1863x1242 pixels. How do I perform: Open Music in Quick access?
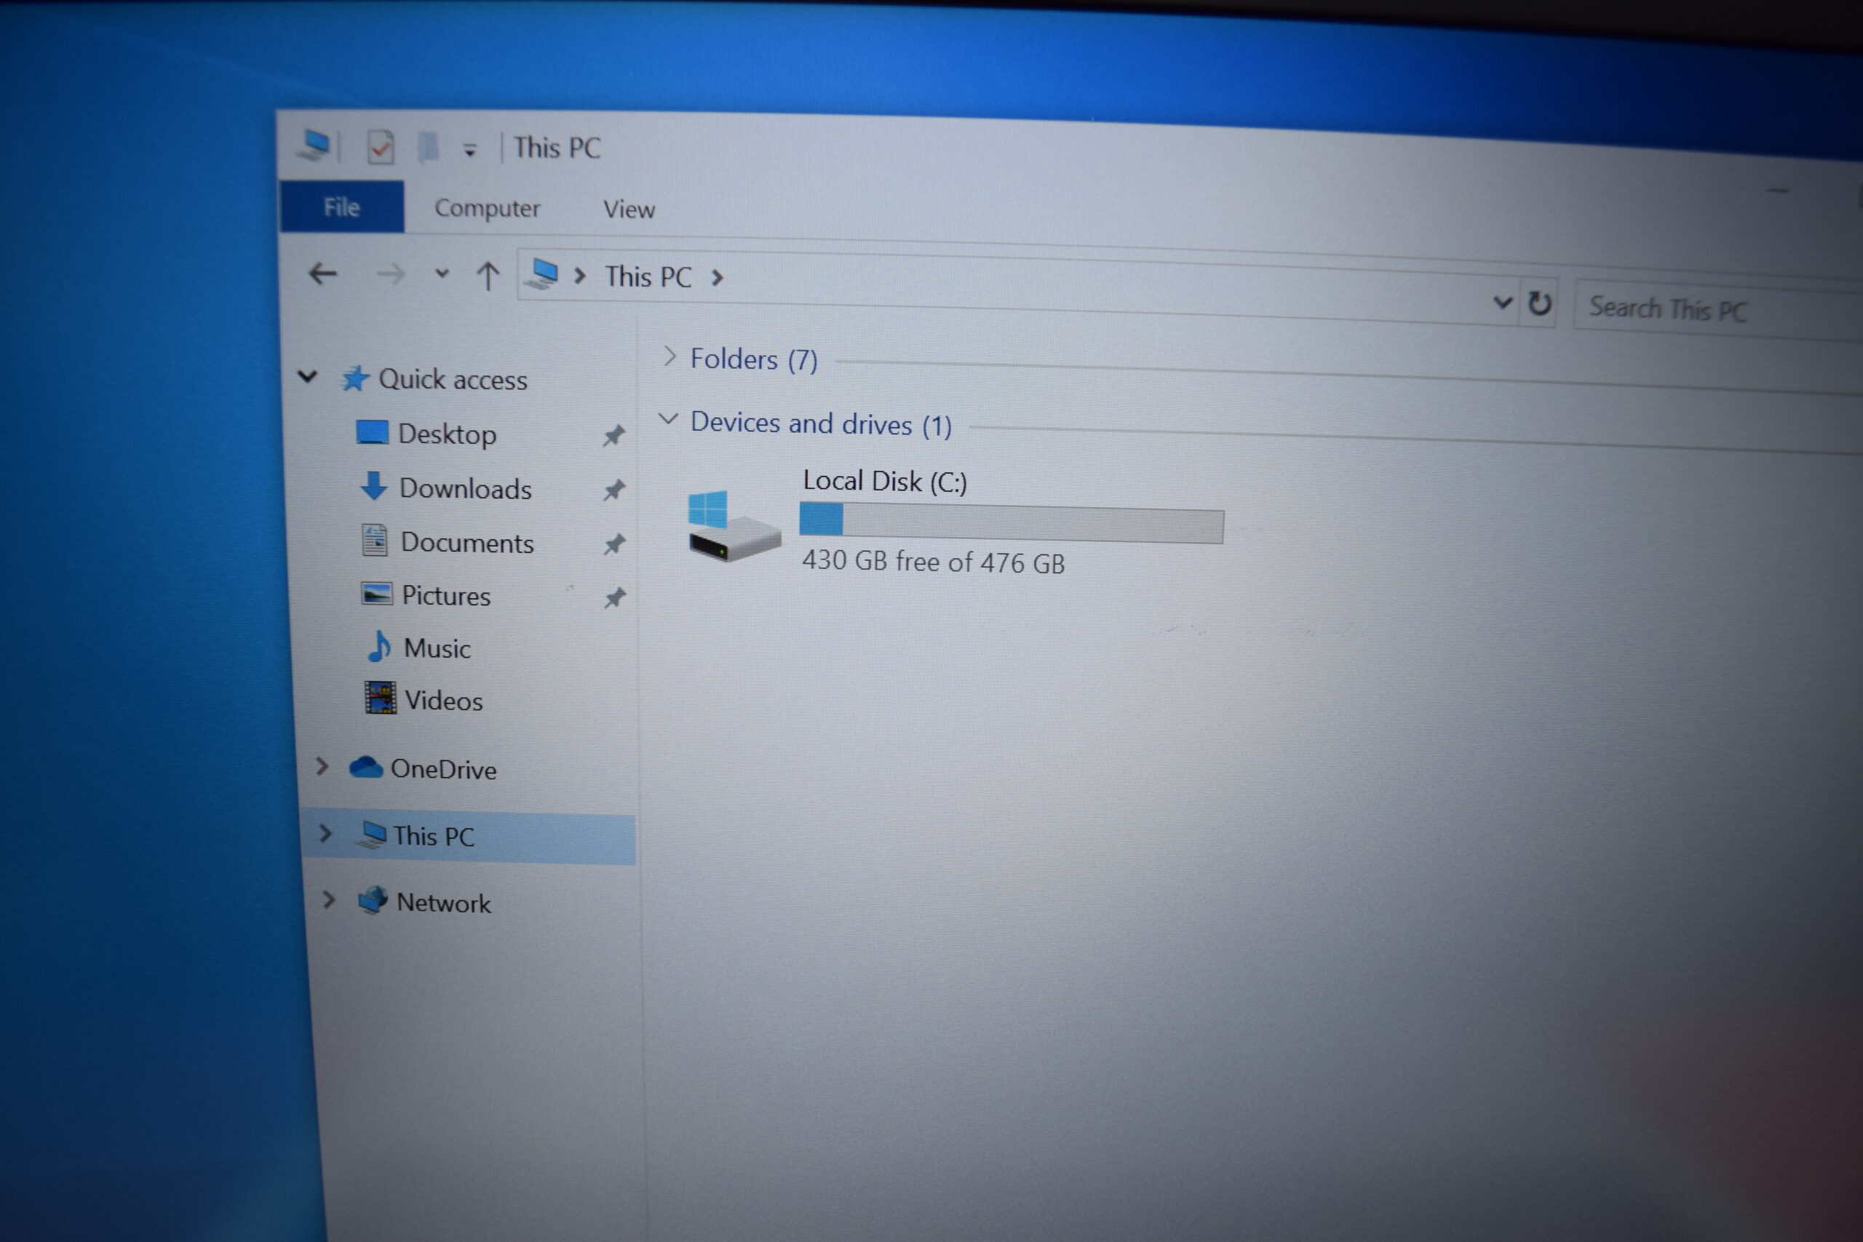point(437,649)
